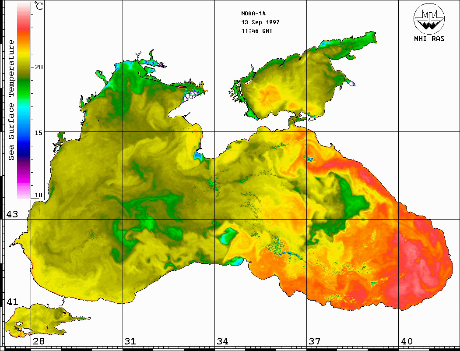Viewport: 460px width, 351px height.
Task: Click the 20 tick on temperature scale
Action: pos(39,67)
